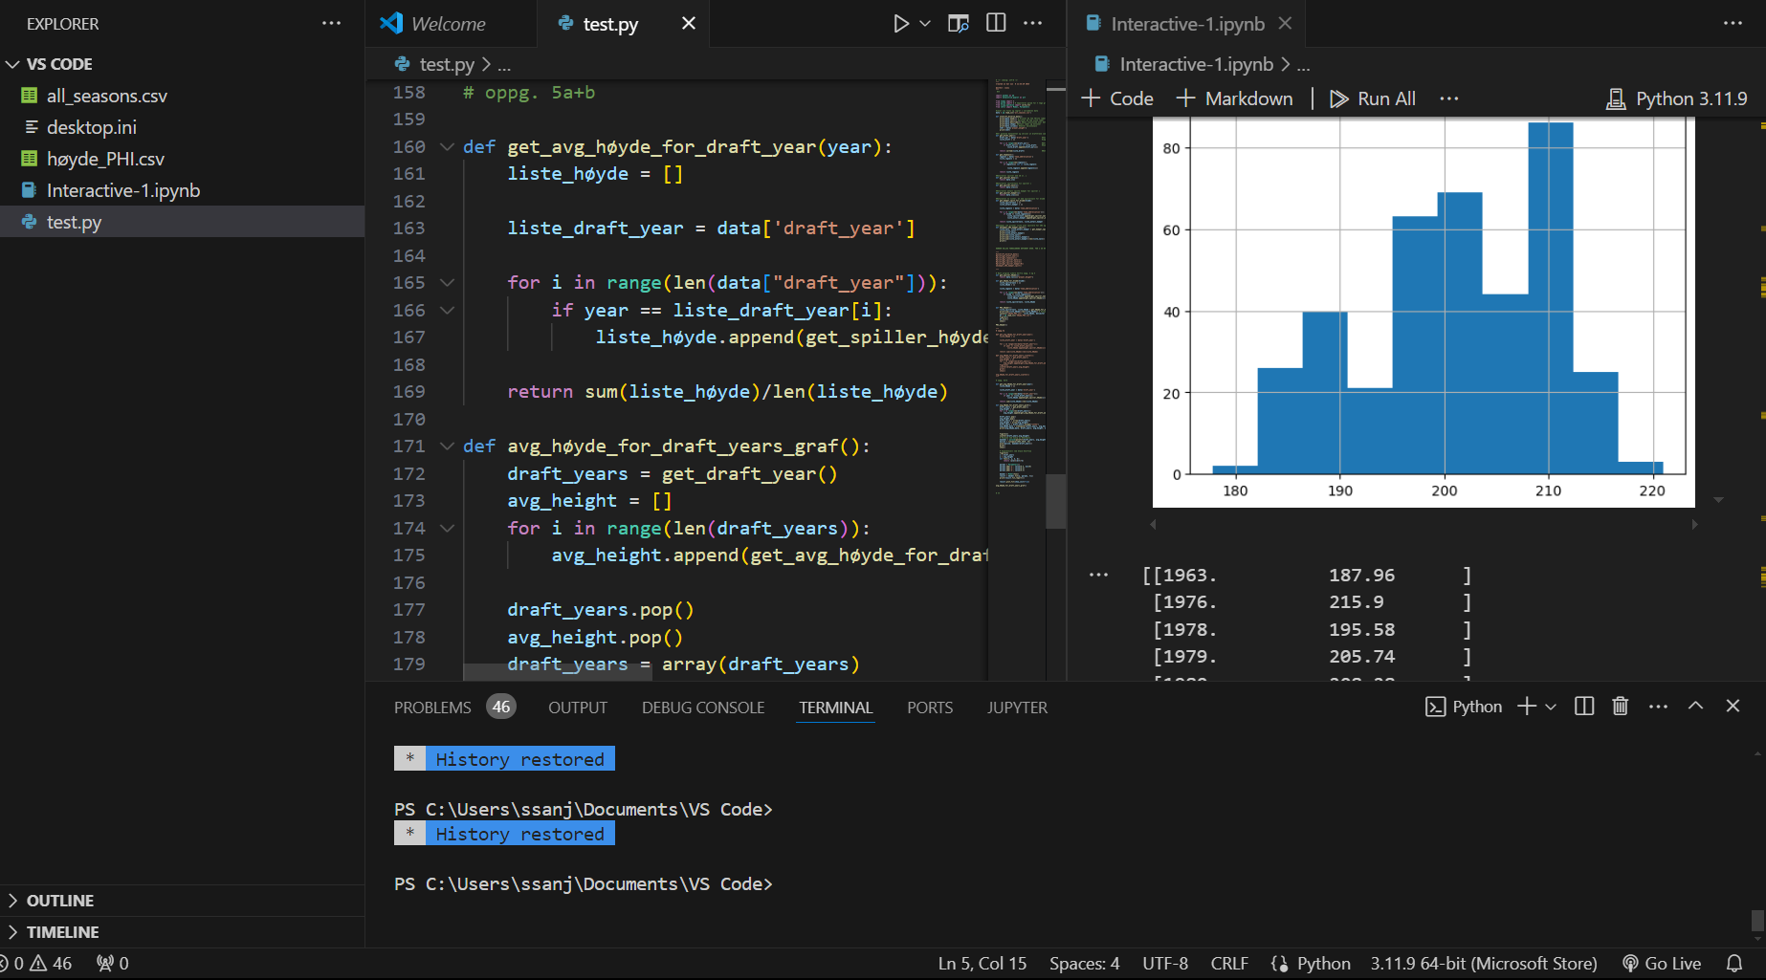1766x980 pixels.
Task: Switch to the OUTPUT panel tab
Action: [578, 708]
